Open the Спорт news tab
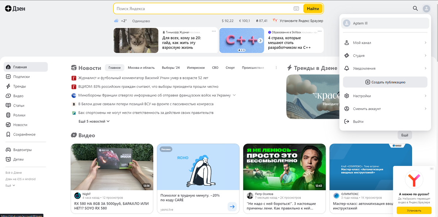 (x=230, y=68)
